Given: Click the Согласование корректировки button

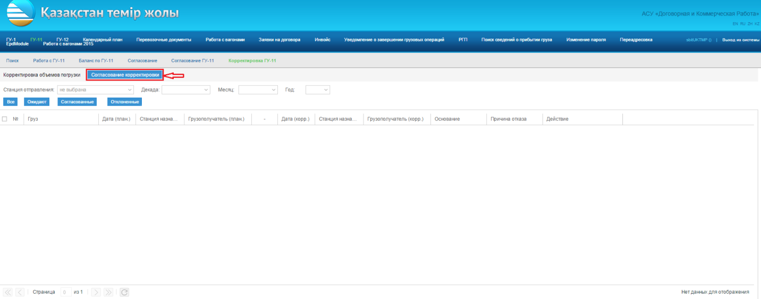Looking at the screenshot, I should 125,75.
